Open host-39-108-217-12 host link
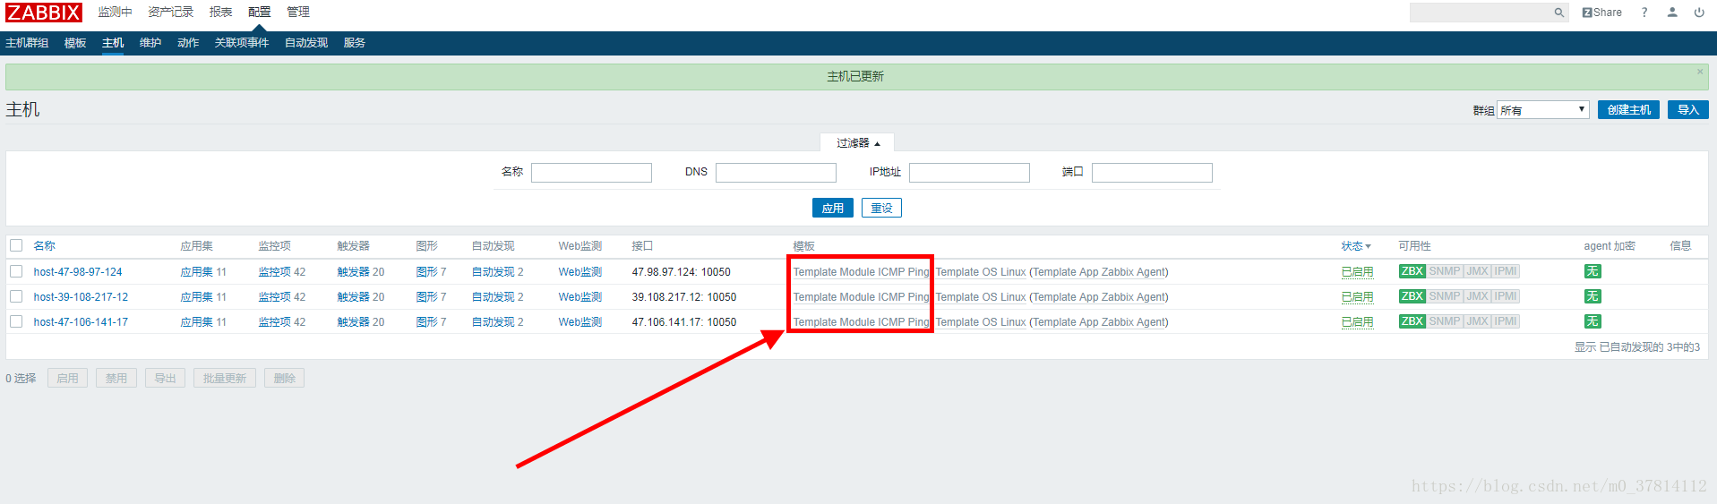 pyautogui.click(x=81, y=297)
